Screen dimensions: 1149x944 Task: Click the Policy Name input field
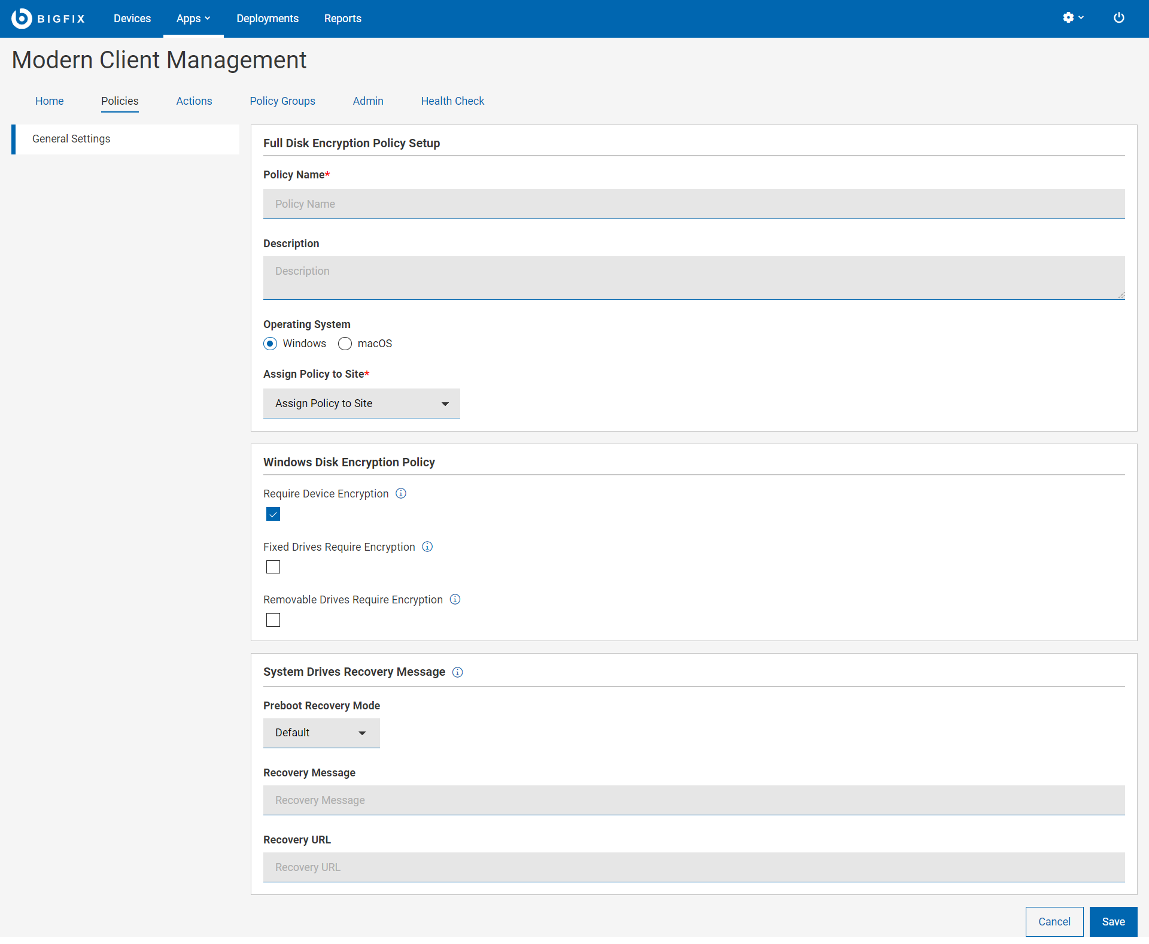694,204
